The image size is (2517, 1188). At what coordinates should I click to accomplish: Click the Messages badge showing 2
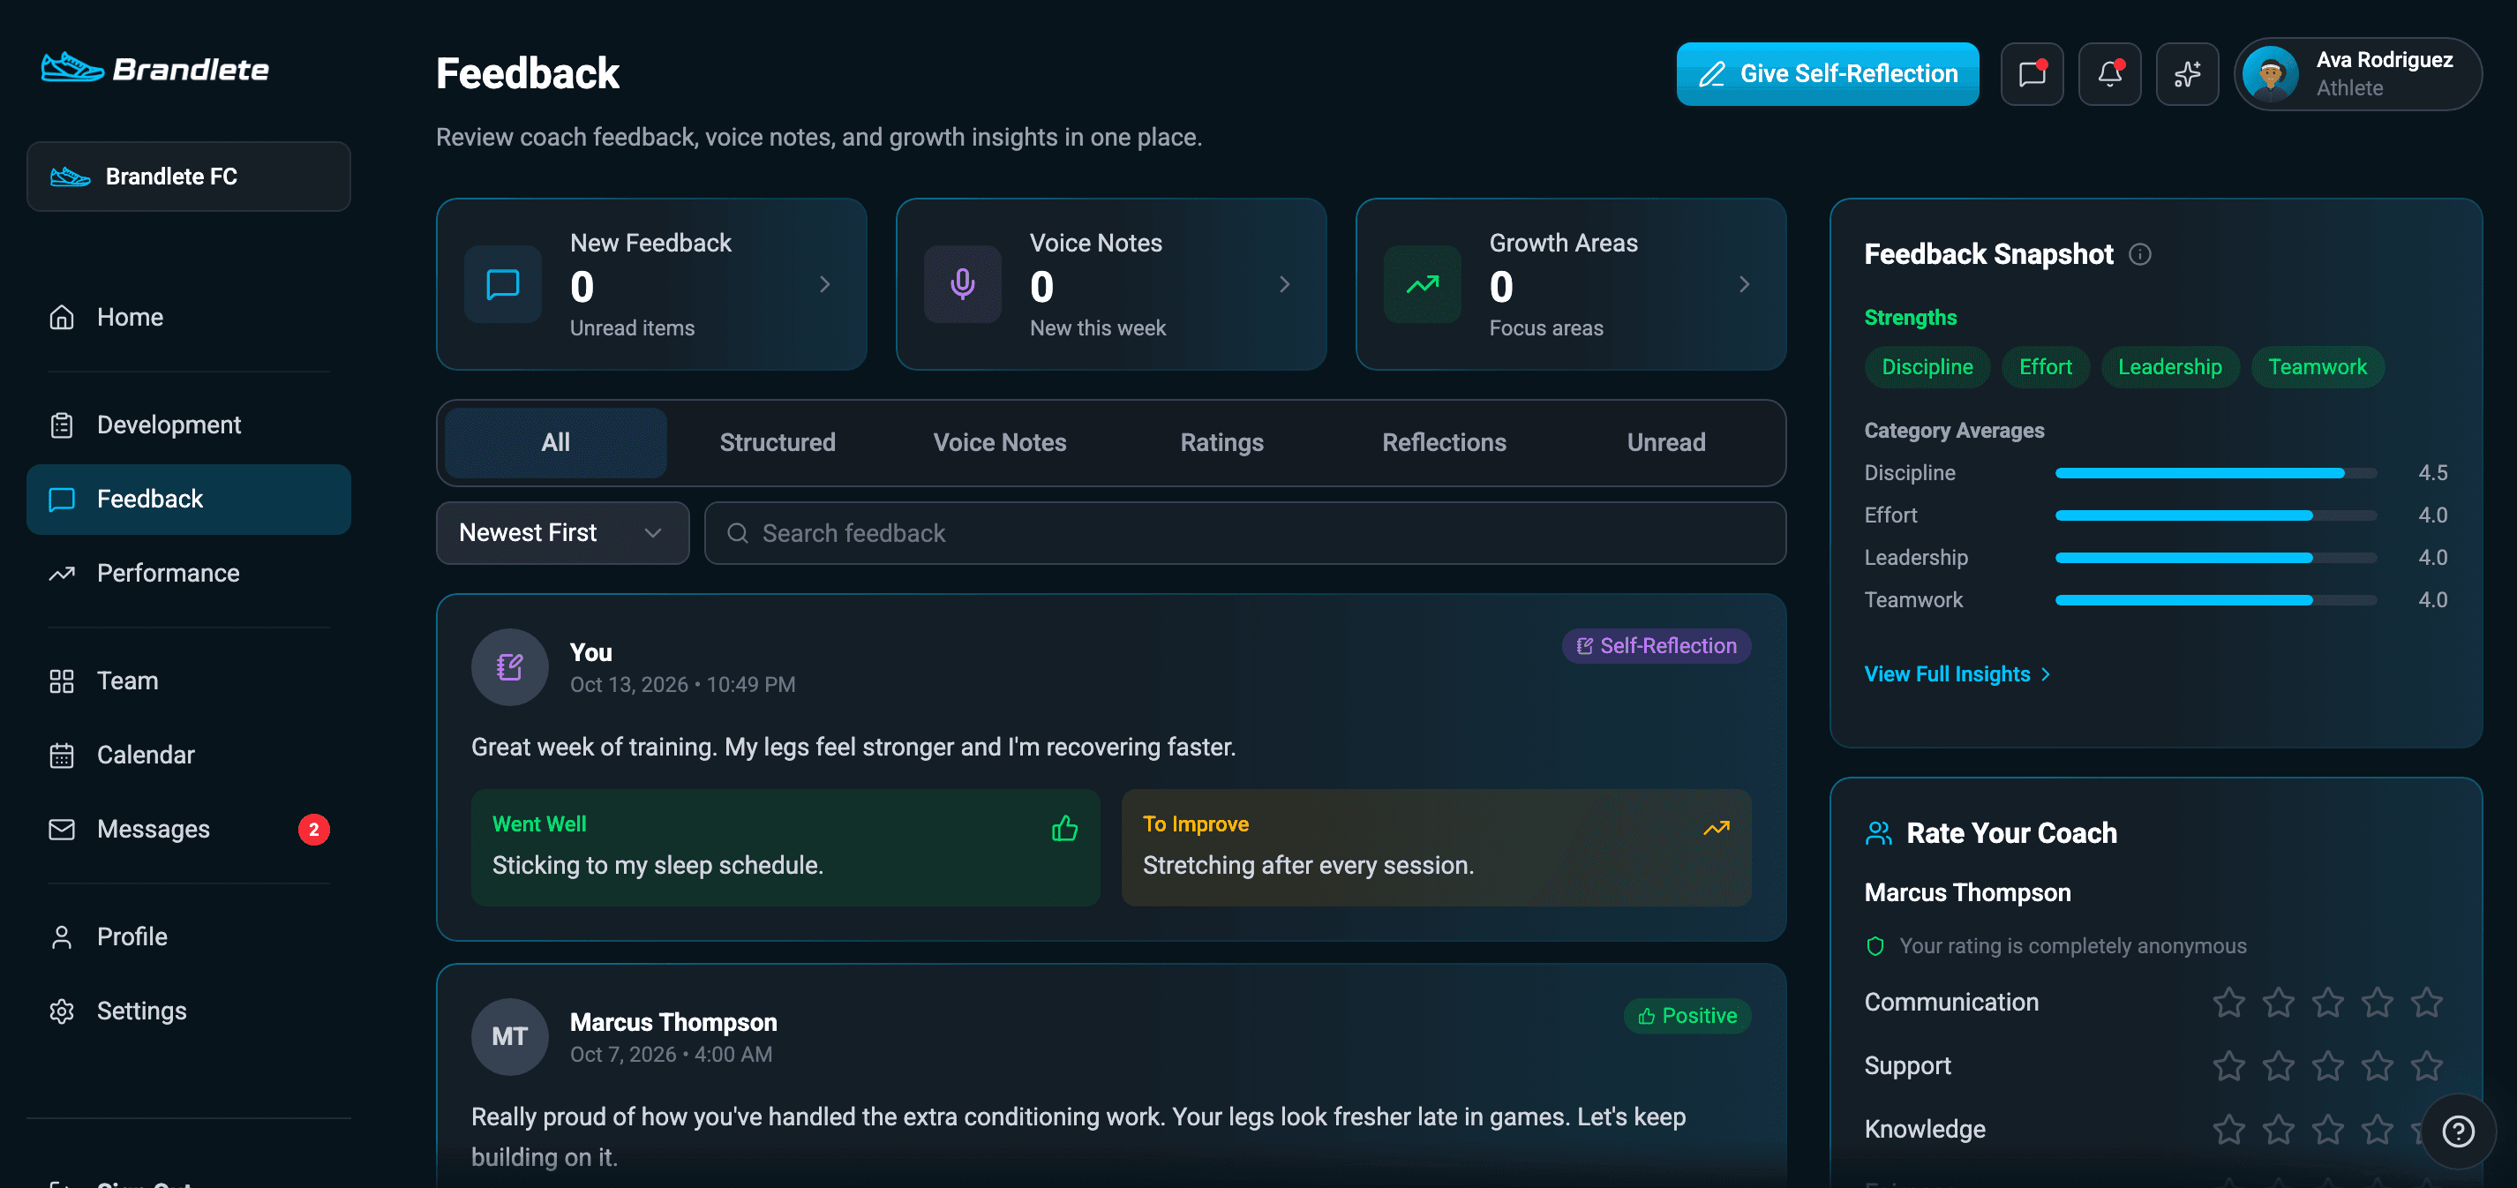click(x=313, y=830)
